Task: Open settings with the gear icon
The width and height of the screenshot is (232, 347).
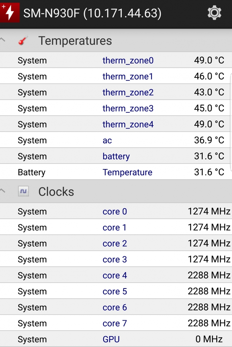Action: pos(214,13)
